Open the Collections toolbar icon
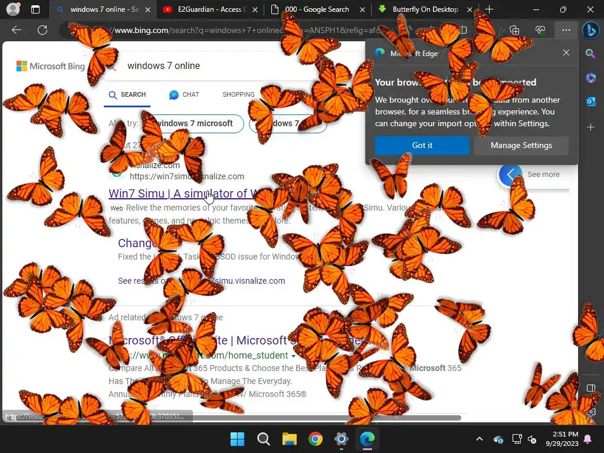 pyautogui.click(x=514, y=30)
